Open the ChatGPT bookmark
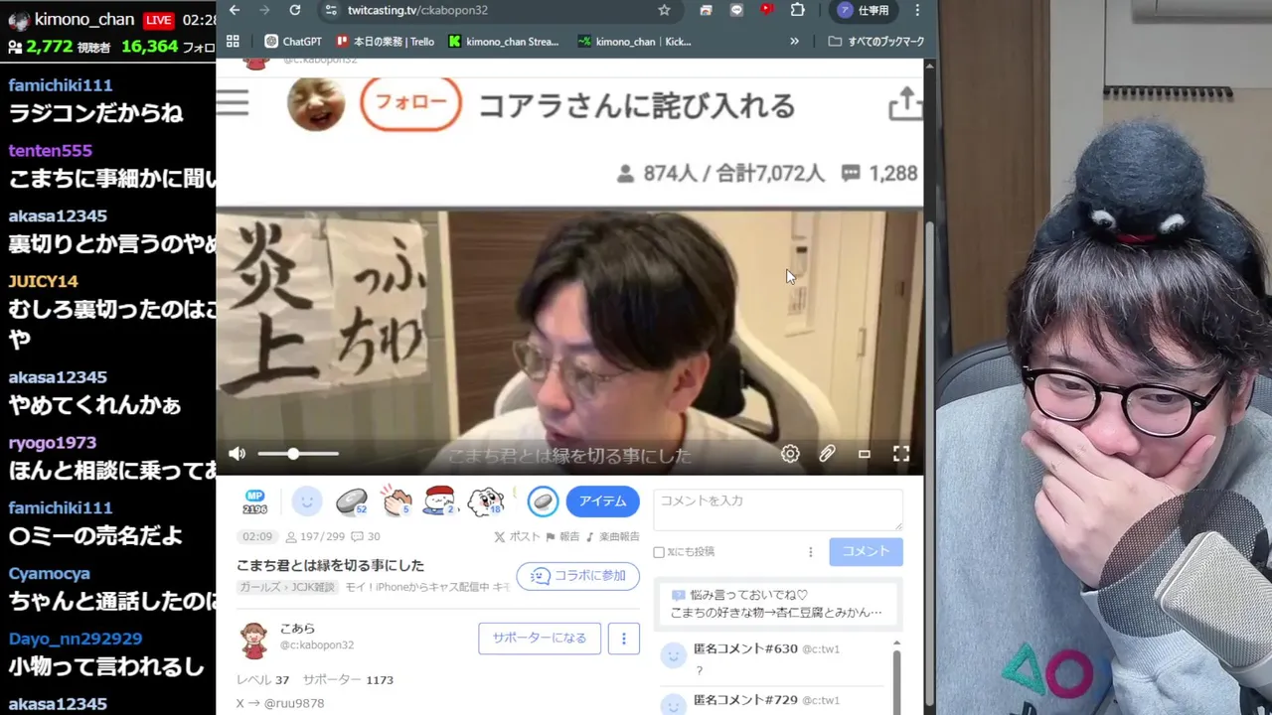Screen dimensions: 1272x715 point(293,42)
